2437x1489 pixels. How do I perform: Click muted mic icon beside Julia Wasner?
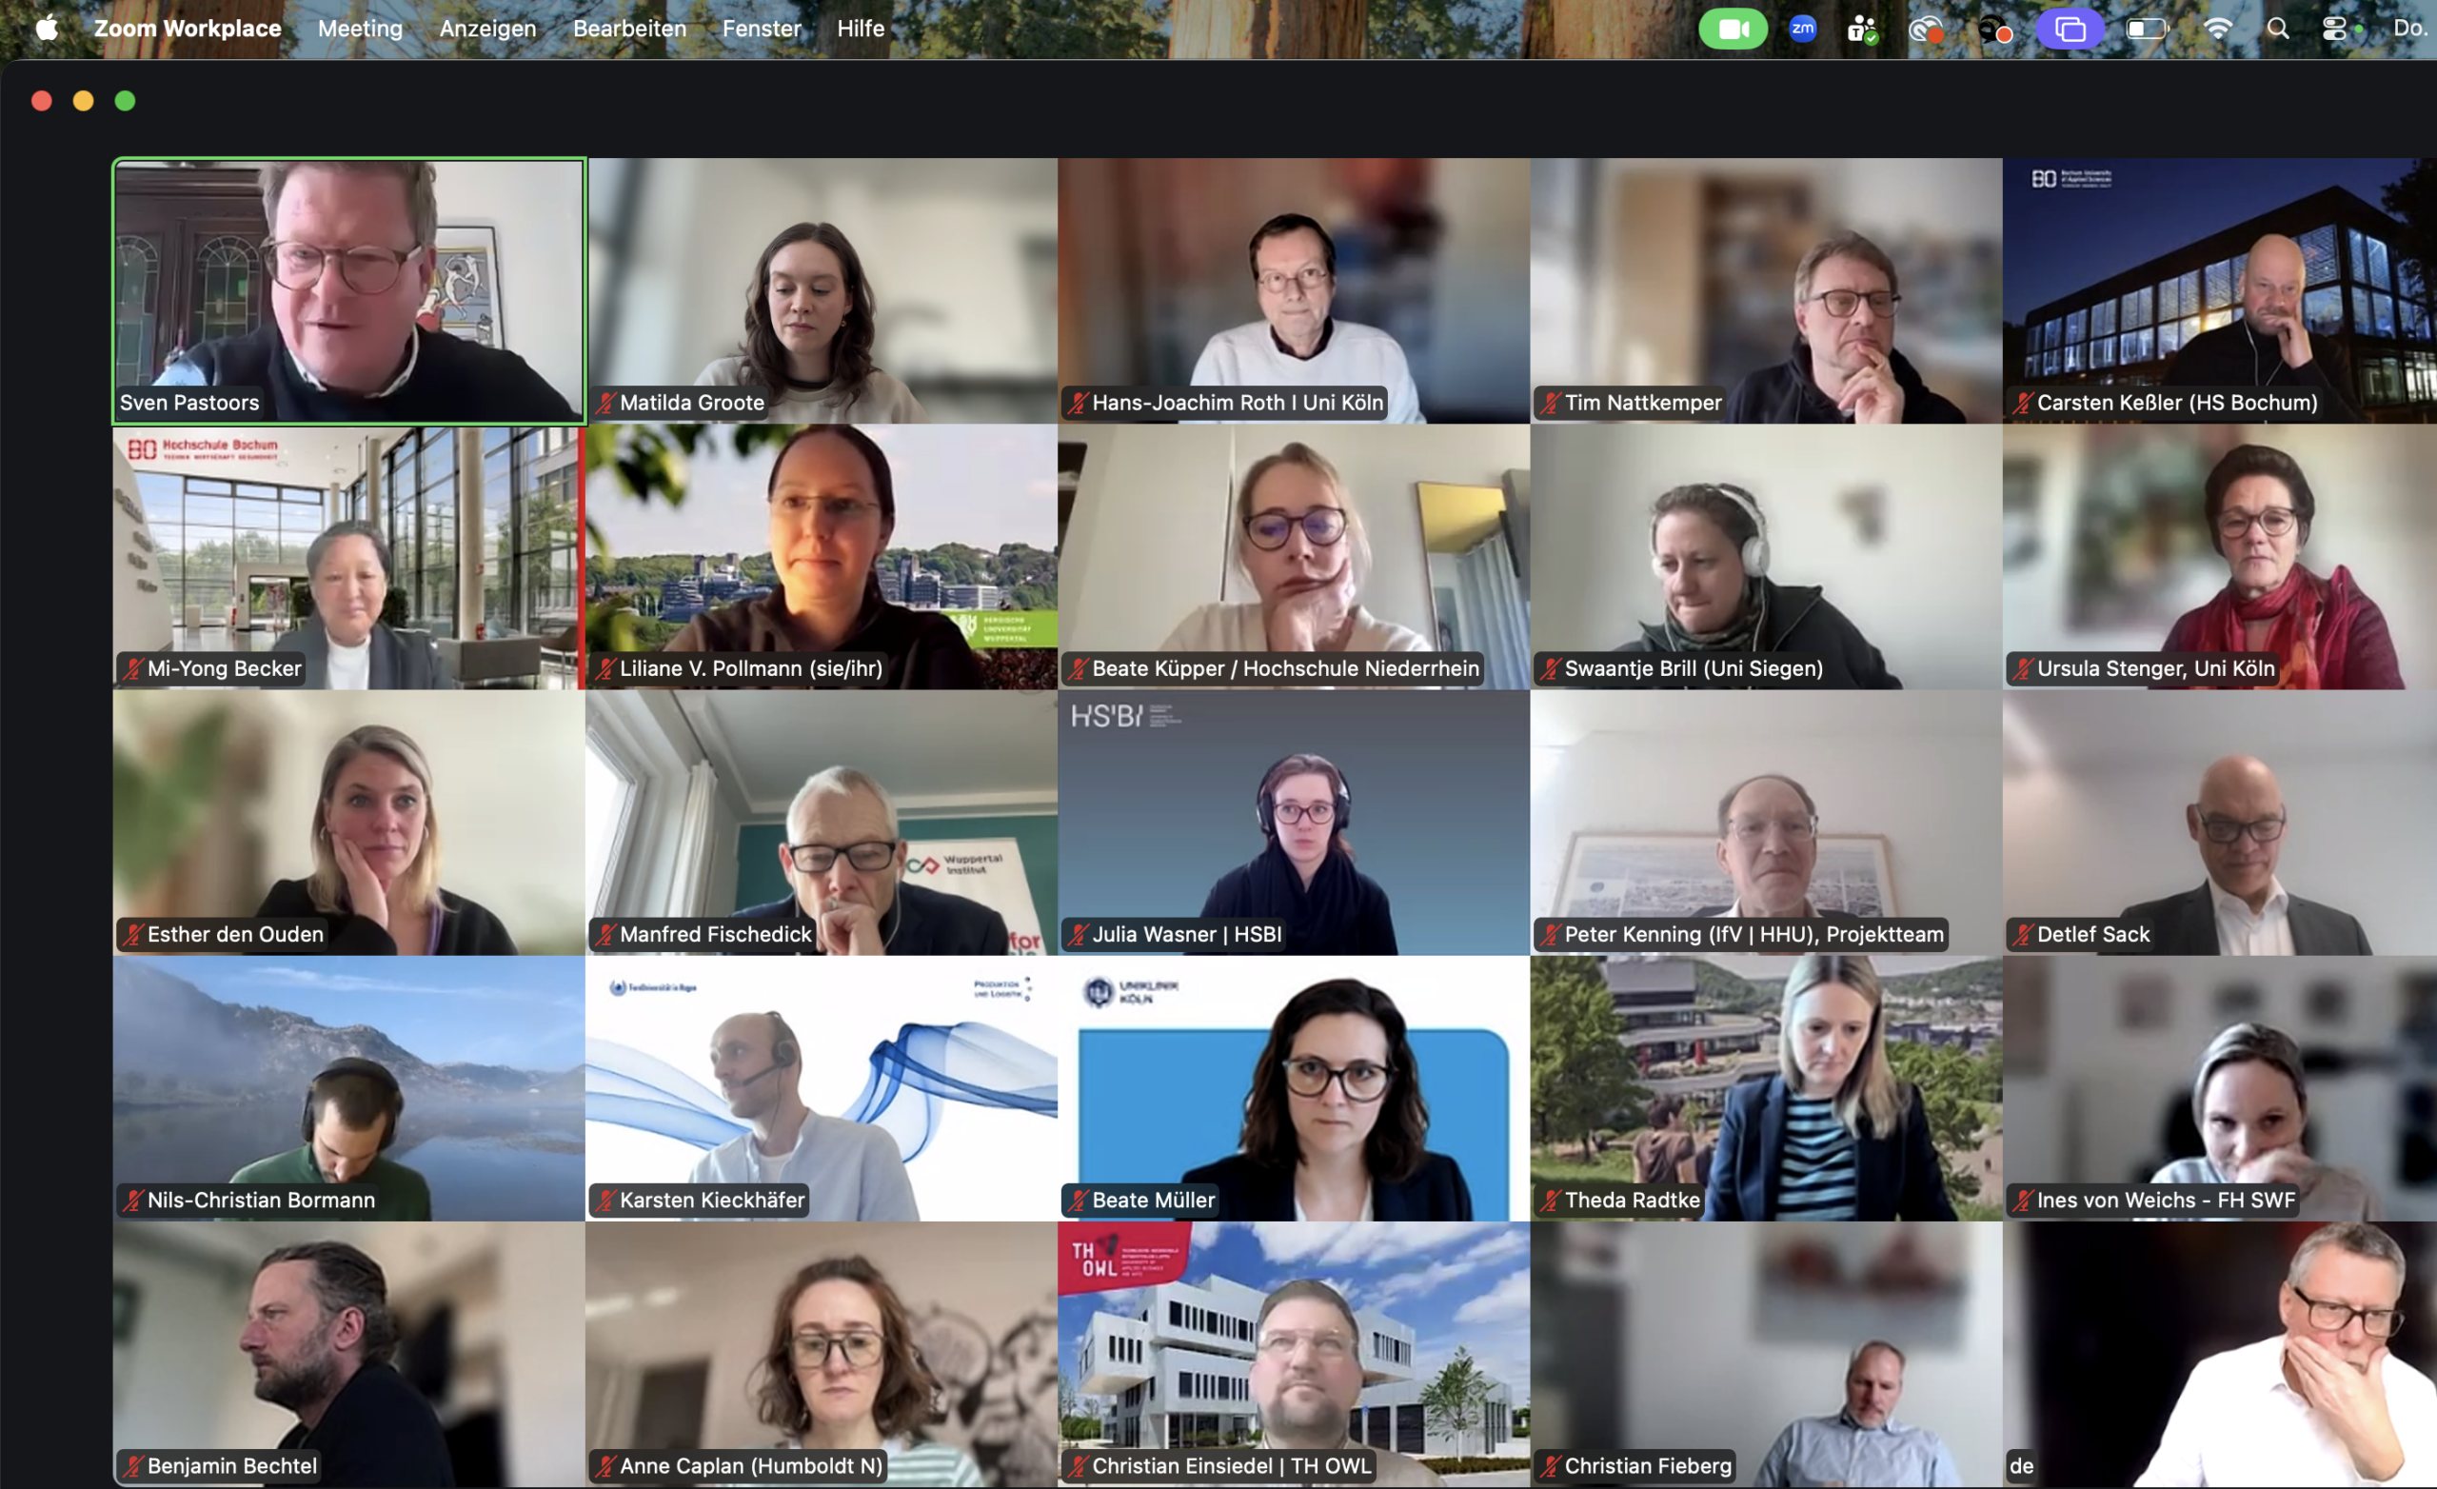[1078, 934]
